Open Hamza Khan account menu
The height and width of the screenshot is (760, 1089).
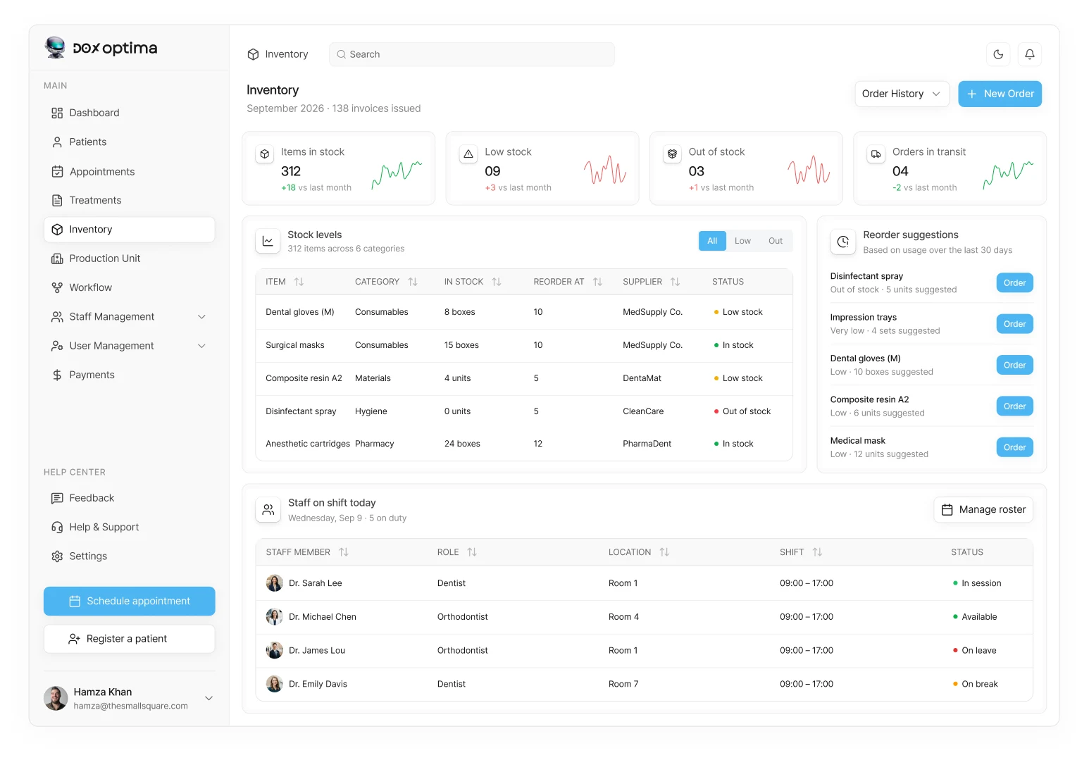[129, 698]
